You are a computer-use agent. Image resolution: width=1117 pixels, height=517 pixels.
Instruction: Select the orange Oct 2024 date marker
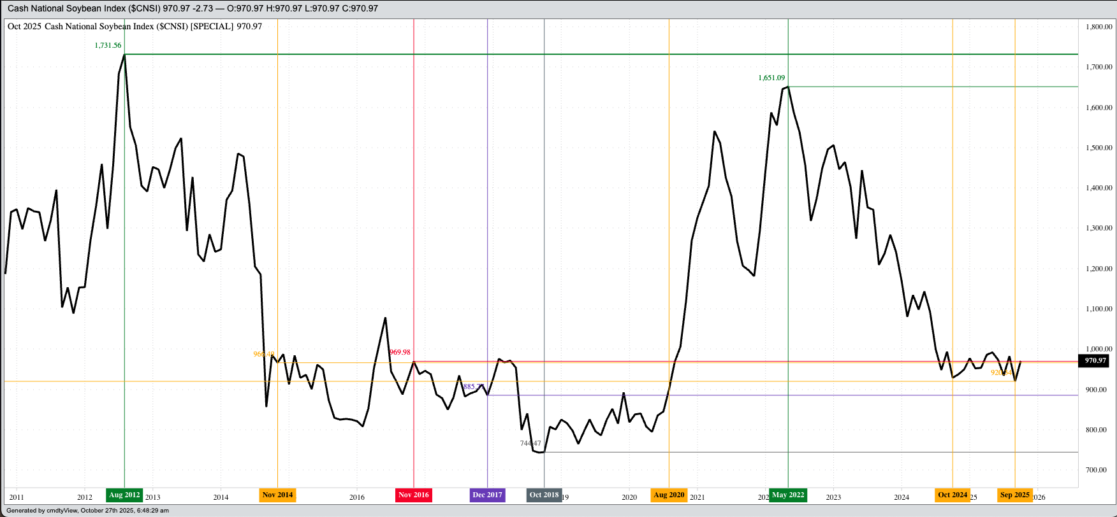[953, 495]
